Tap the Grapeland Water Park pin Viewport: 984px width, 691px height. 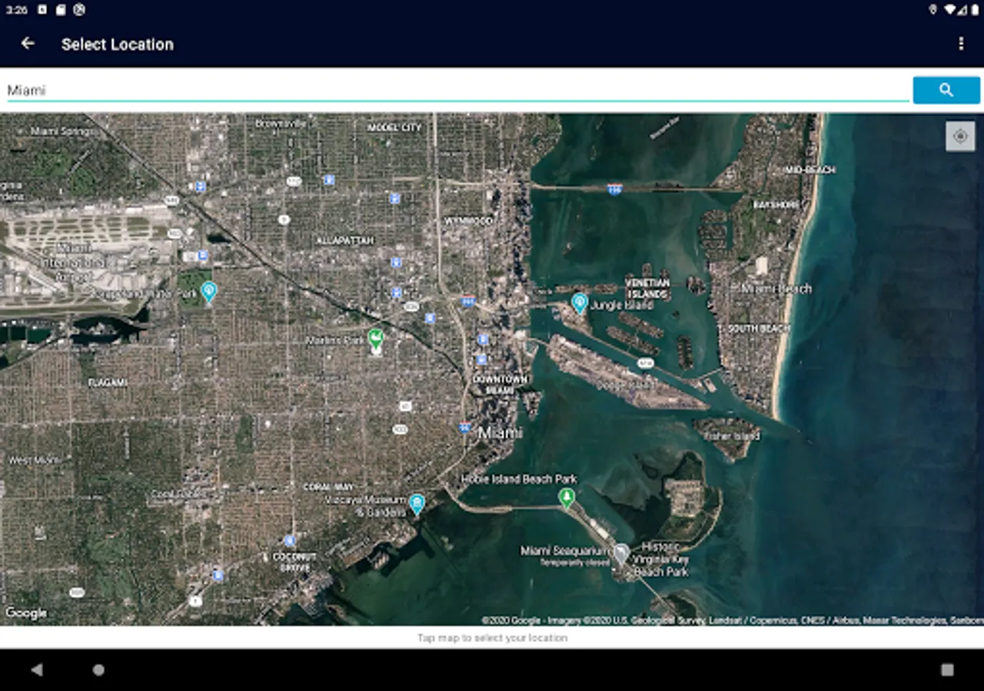click(208, 292)
